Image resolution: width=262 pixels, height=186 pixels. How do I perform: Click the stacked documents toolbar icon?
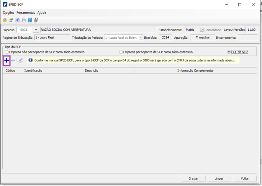pos(36,20)
